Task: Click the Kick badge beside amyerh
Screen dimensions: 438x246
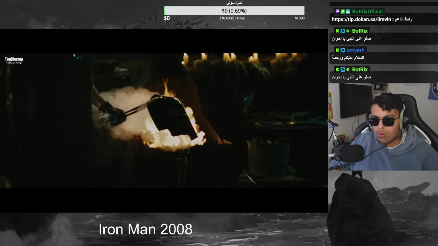Action: 337,50
